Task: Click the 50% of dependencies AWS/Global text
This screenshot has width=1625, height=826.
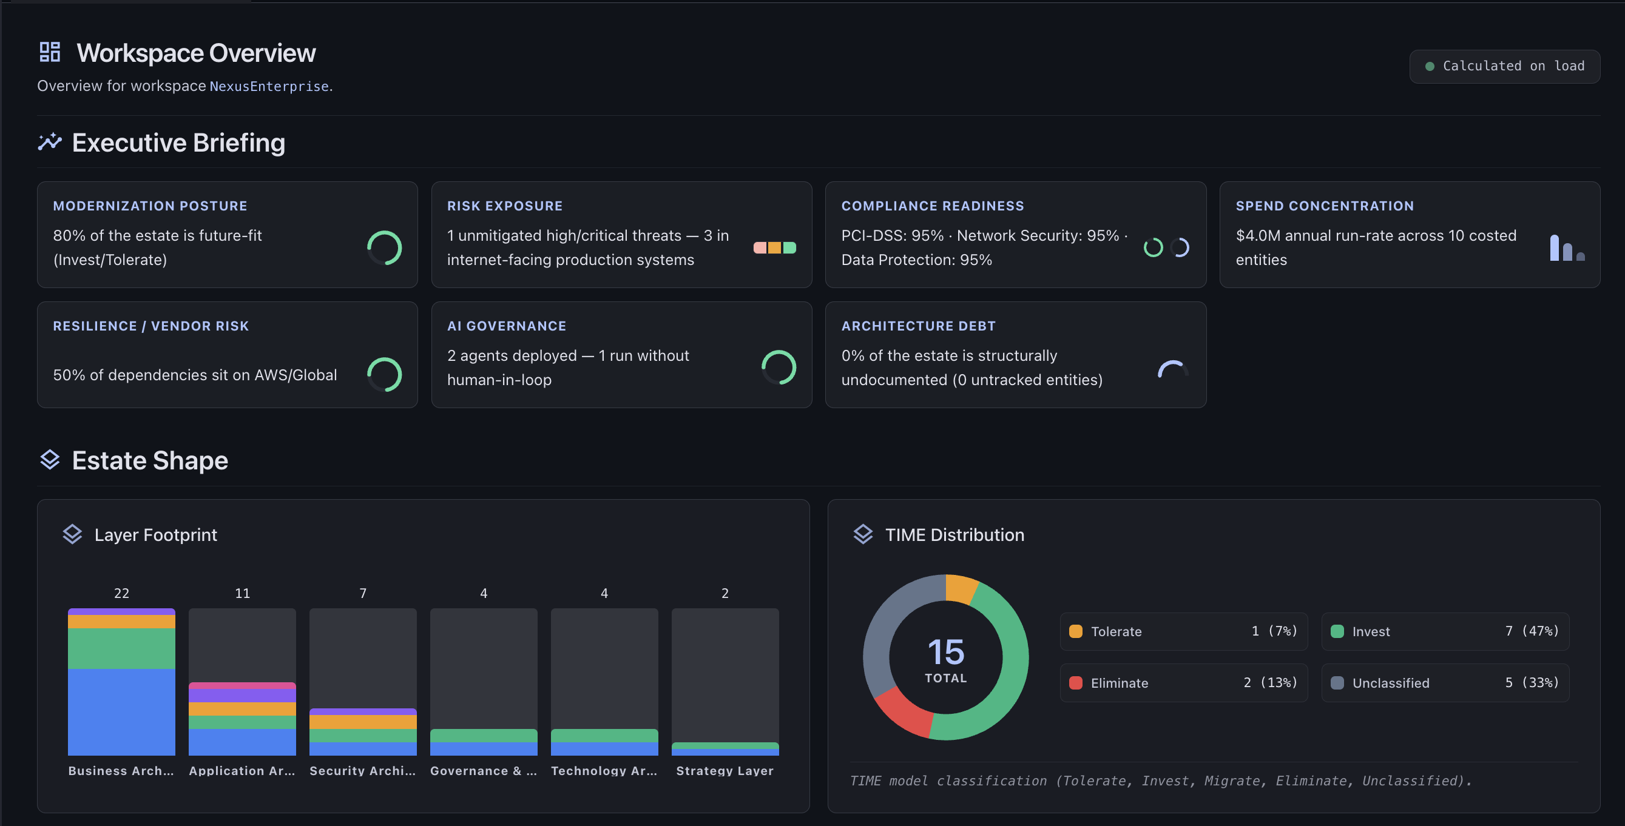Action: [195, 375]
